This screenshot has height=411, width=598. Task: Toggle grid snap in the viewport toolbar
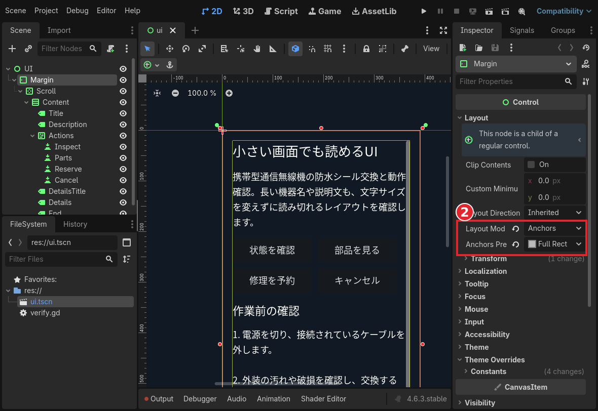point(327,49)
